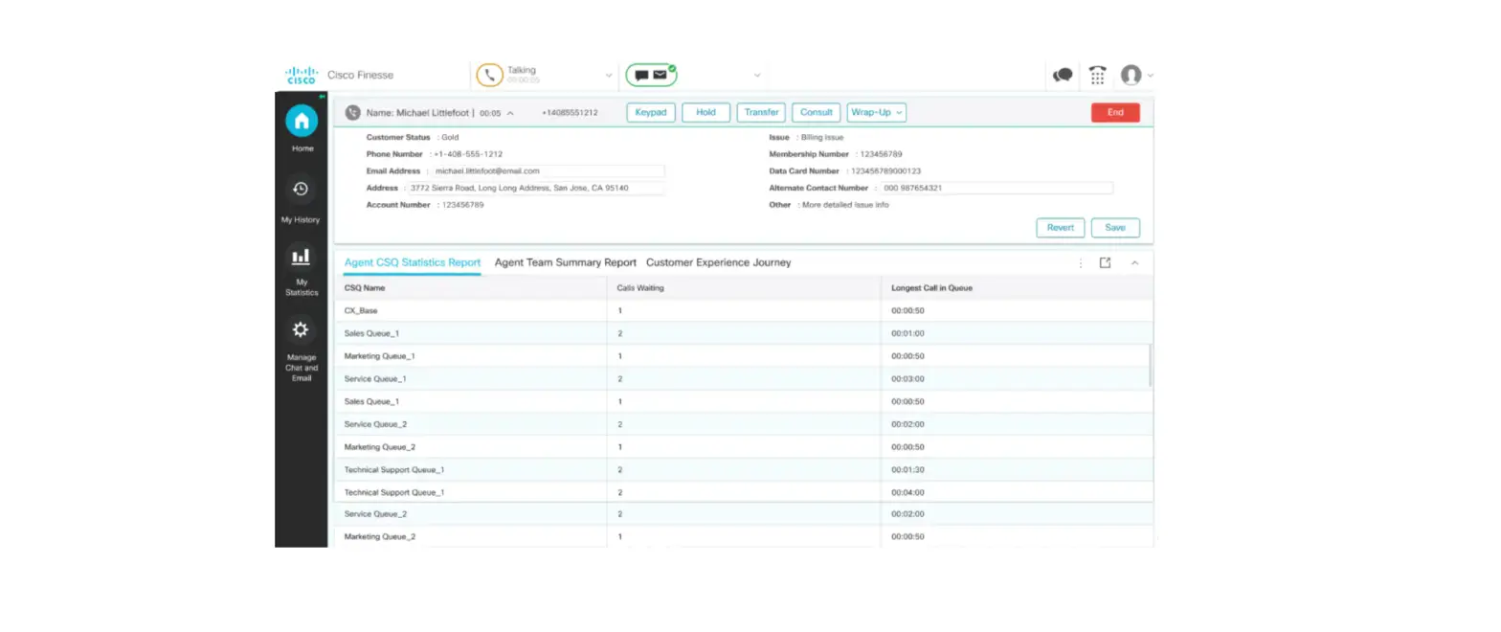Expand the digital channels state dropdown

pos(757,75)
